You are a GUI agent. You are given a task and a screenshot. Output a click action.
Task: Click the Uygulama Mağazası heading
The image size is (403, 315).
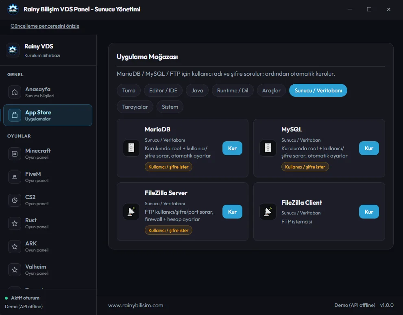click(147, 57)
